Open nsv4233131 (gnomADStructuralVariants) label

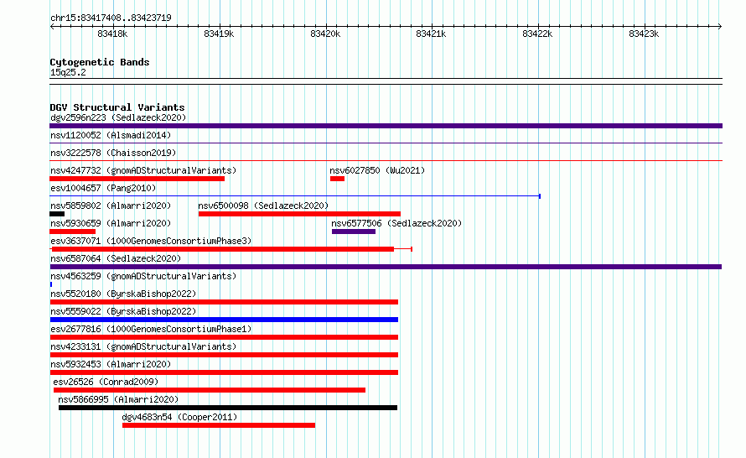click(143, 346)
